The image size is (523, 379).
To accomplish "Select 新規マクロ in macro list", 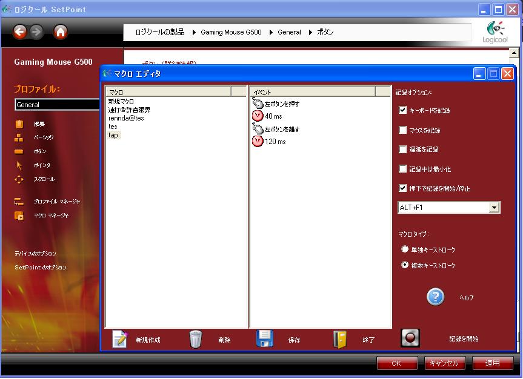I will click(121, 101).
